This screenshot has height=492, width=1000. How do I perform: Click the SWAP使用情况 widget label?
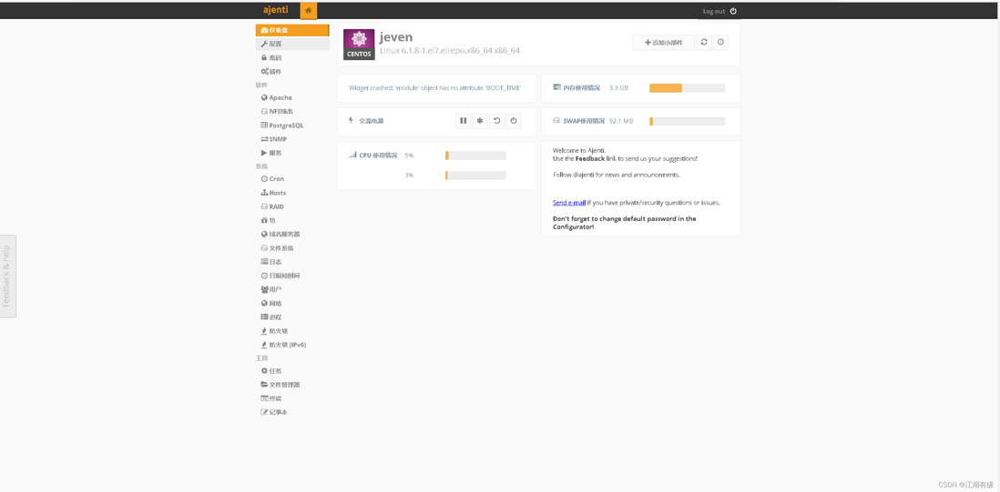click(x=578, y=121)
